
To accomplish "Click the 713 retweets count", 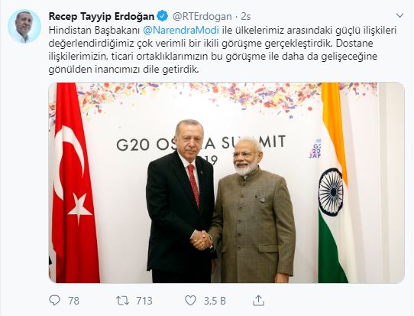I will pyautogui.click(x=144, y=301).
